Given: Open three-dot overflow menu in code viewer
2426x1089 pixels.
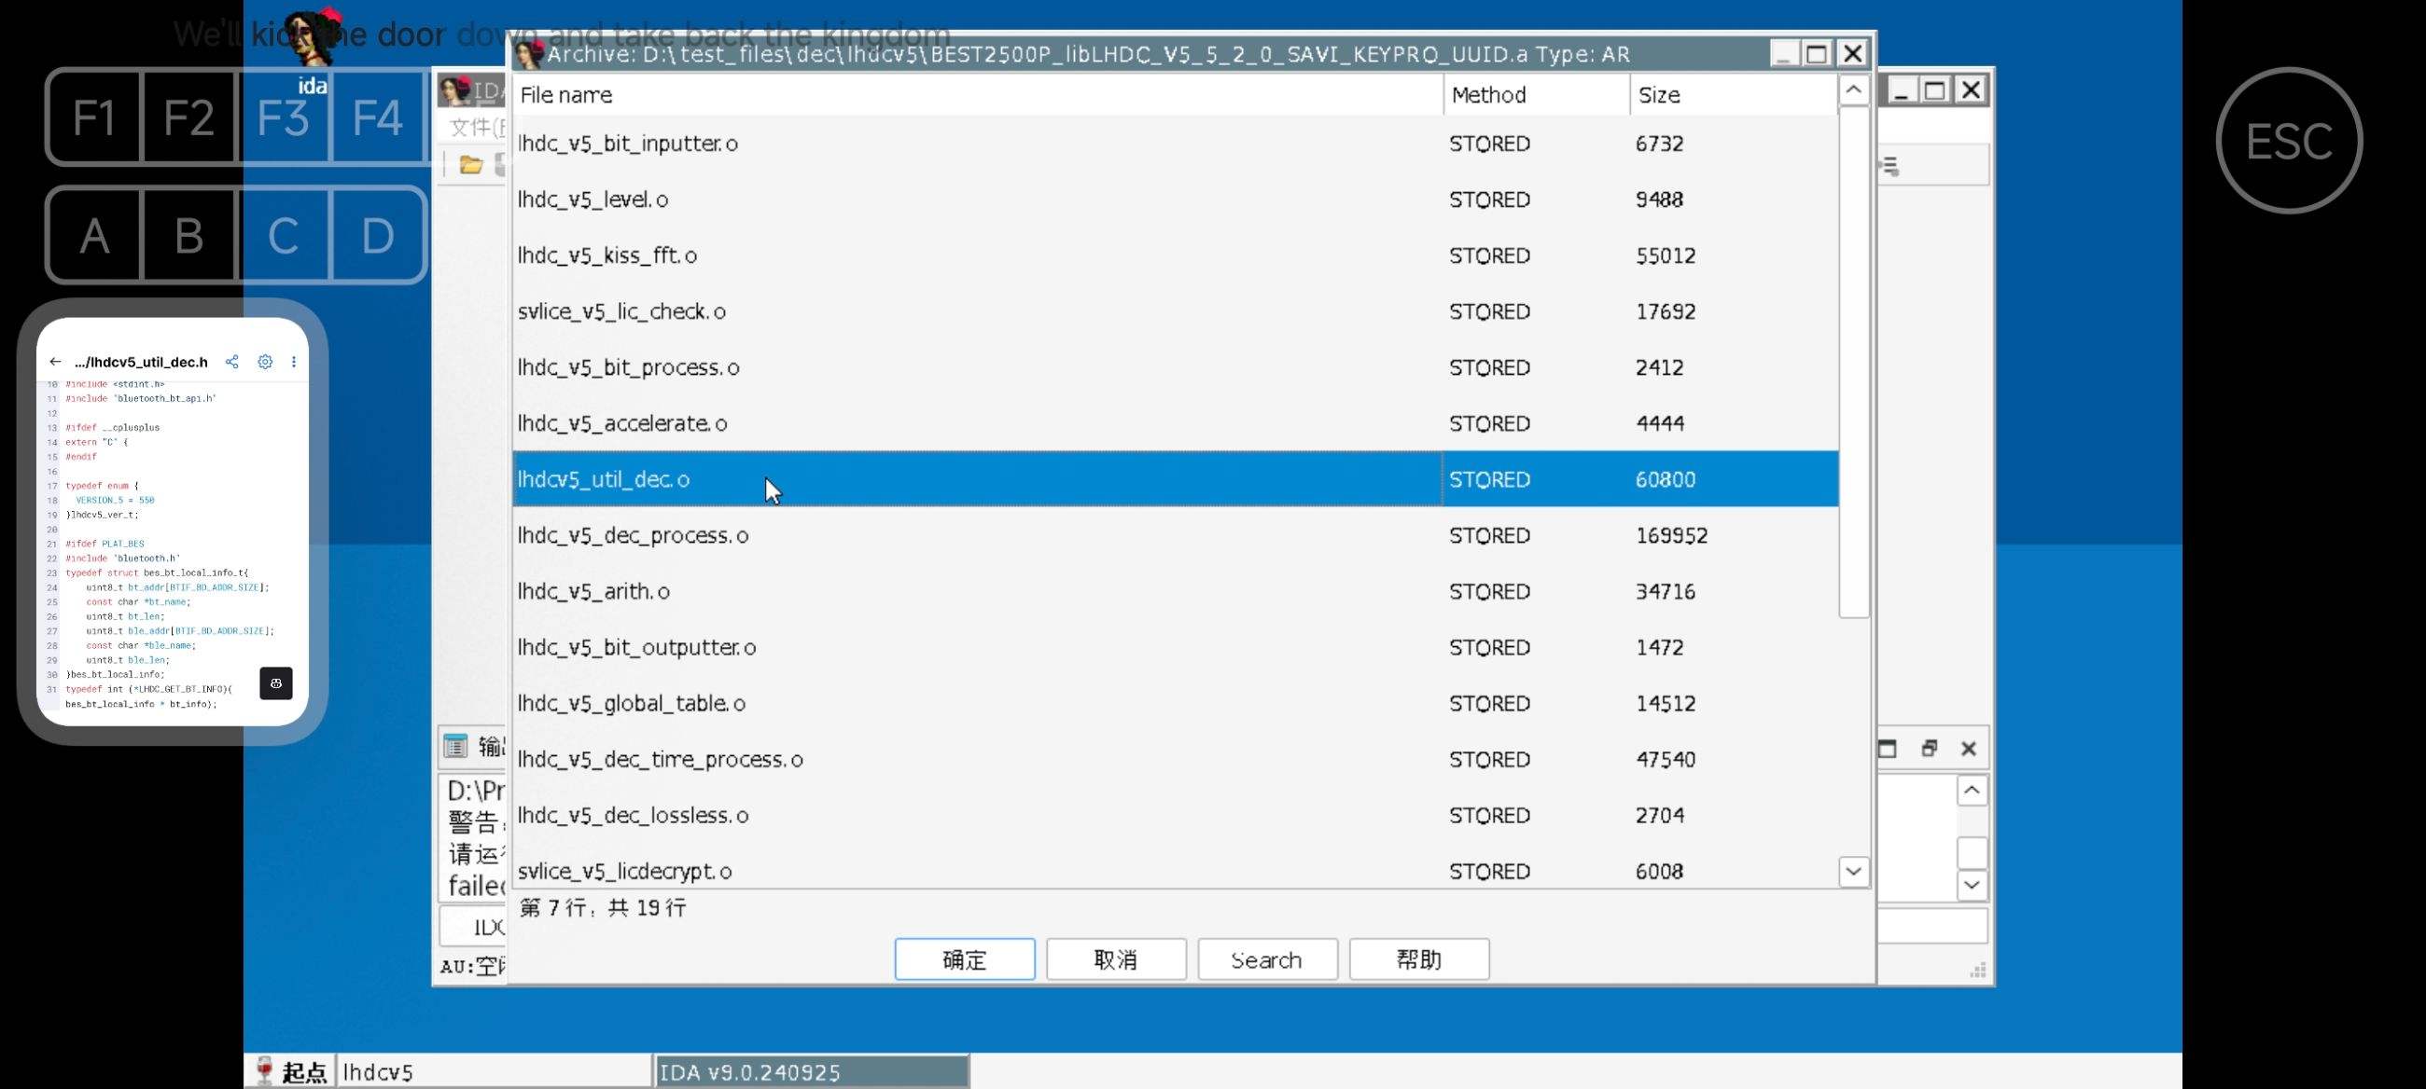Looking at the screenshot, I should pos(294,362).
